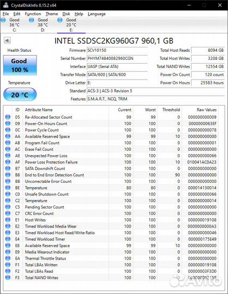Viewport: 228px width, 294px height.
Task: Click the Total Host Reads value 8094 GB
Action: pyautogui.click(x=208, y=50)
